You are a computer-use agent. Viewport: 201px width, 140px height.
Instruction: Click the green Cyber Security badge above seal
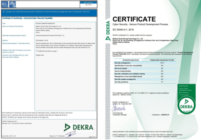pos(186,90)
